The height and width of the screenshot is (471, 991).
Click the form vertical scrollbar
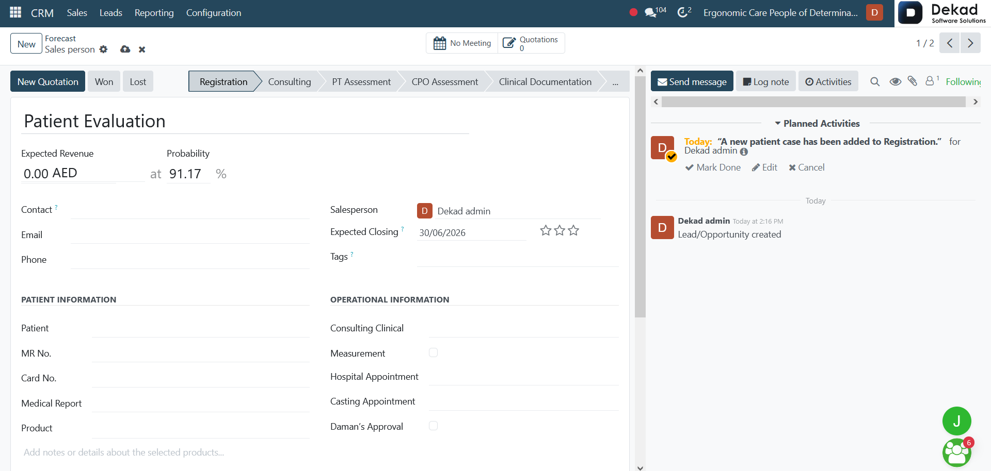[640, 196]
